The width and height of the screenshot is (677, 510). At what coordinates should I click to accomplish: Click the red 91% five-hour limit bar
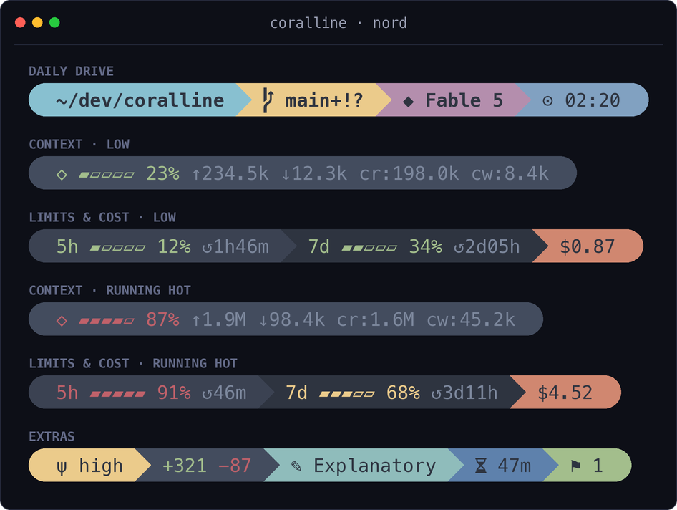pyautogui.click(x=117, y=394)
